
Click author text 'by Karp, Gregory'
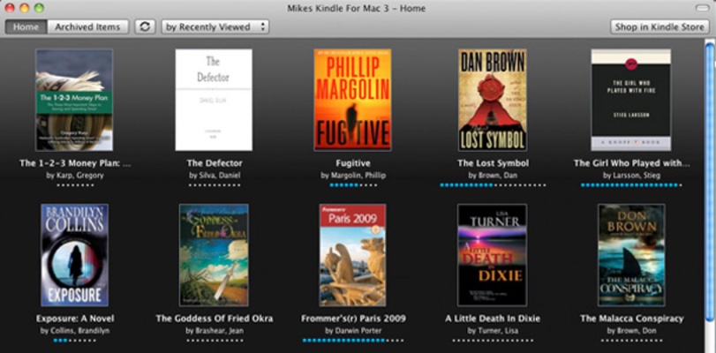(75, 176)
